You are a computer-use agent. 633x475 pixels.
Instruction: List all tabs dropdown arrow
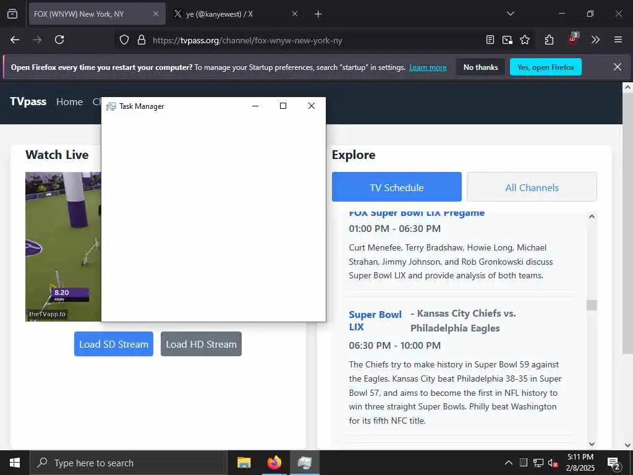click(x=511, y=14)
